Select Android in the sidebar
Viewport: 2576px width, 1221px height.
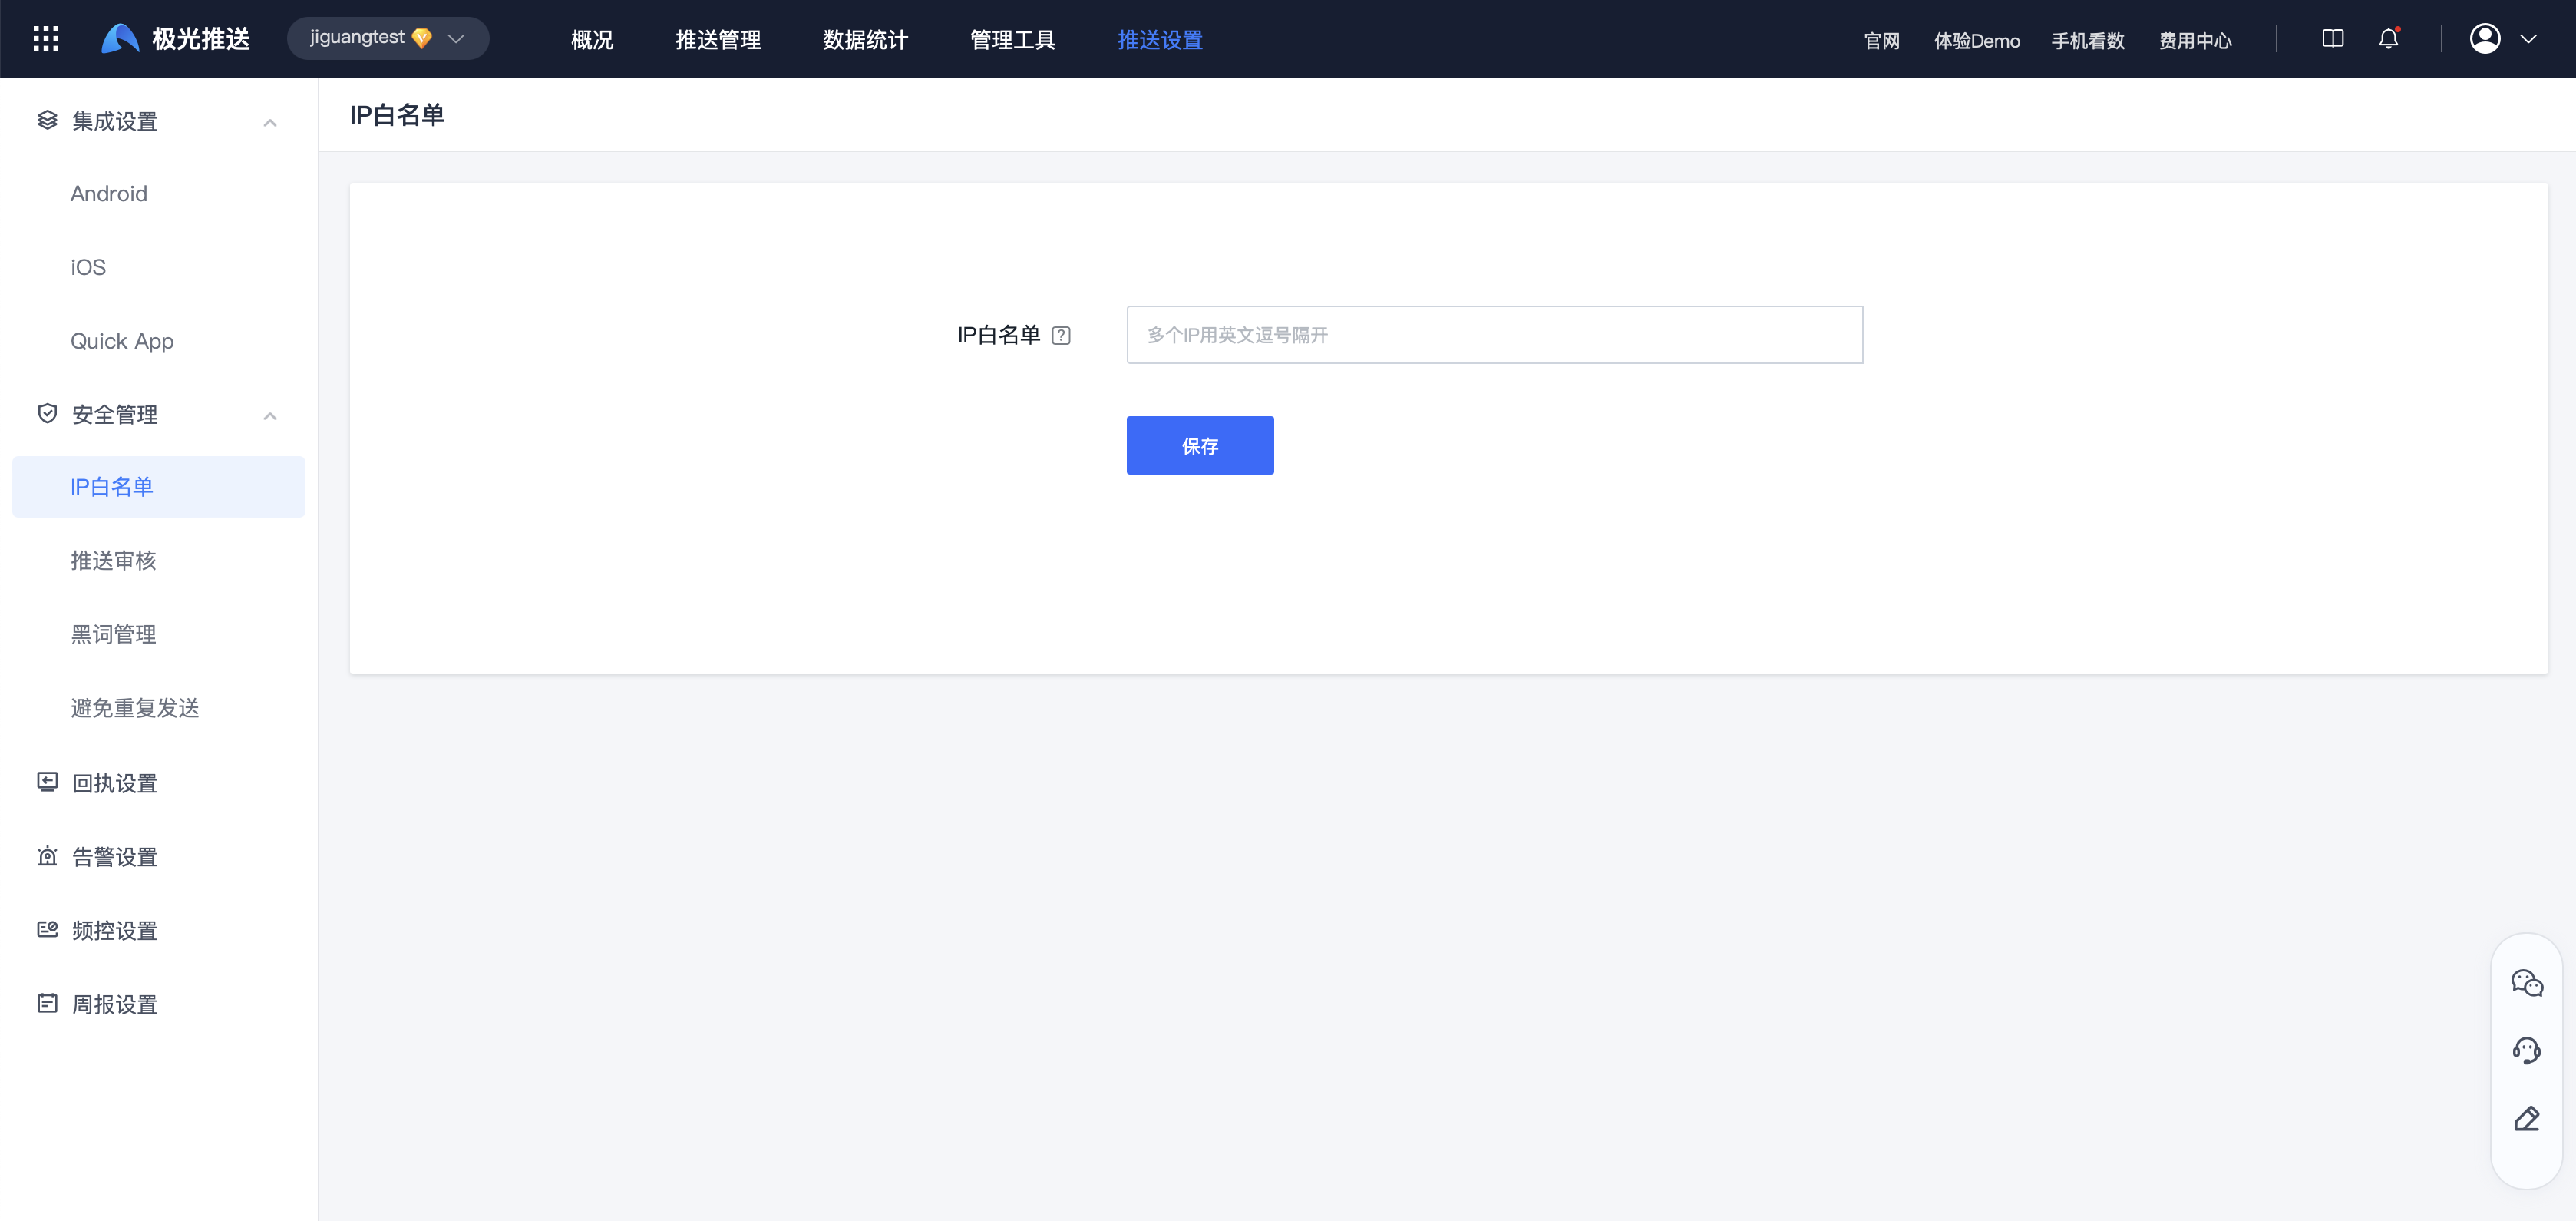point(109,194)
